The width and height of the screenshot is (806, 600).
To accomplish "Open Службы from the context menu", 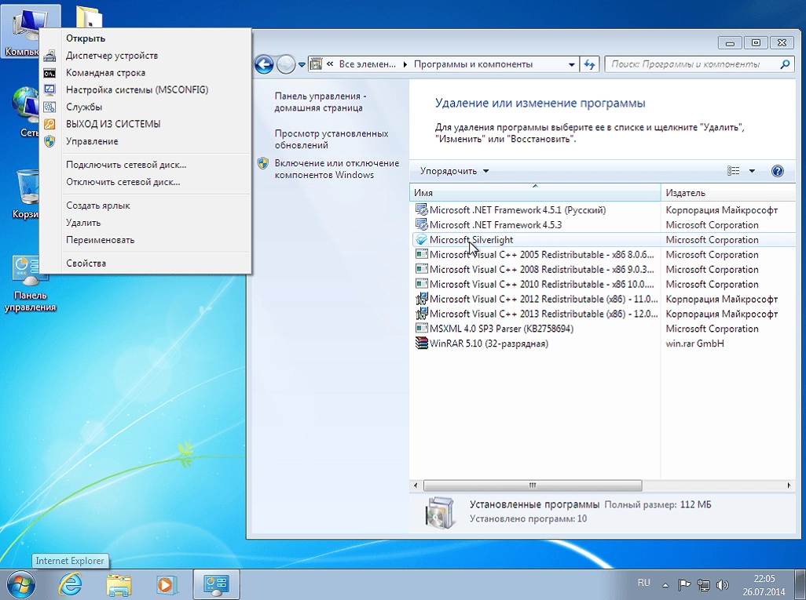I will coord(145,107).
